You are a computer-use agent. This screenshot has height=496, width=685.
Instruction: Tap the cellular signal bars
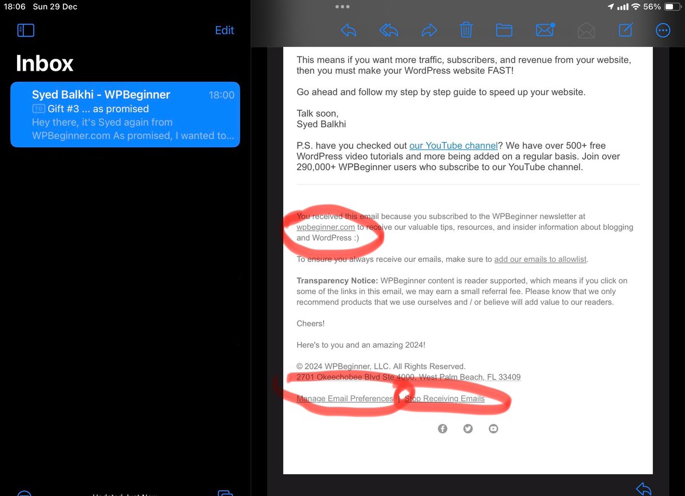622,7
